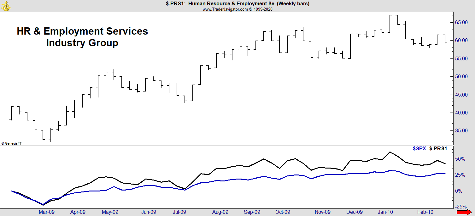The width and height of the screenshot is (475, 216).
Task: Click the Nov-09 date axis label
Action: click(x=323, y=212)
